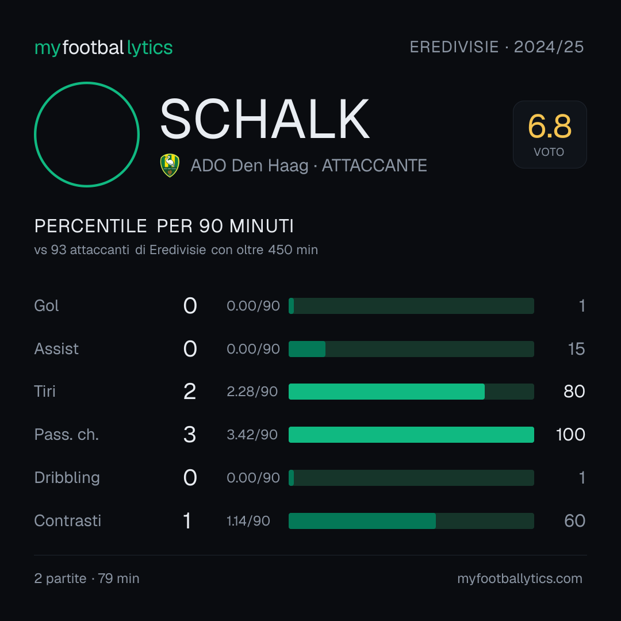Click the Gol percentile bar
621x621 pixels.
[411, 306]
